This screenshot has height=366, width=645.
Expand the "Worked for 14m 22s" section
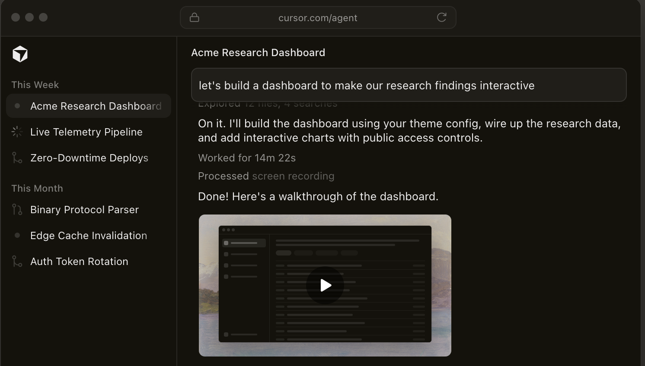247,158
